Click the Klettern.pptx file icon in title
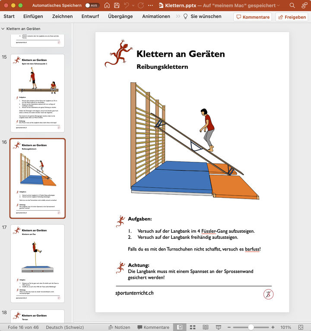This screenshot has height=331, width=311. coord(161,6)
